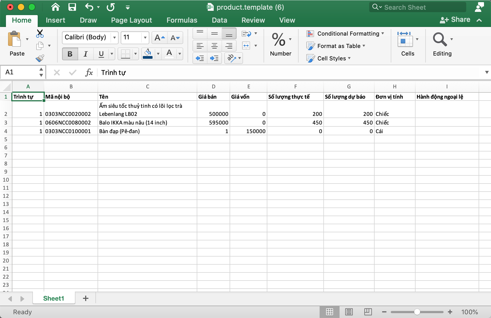Switch to the Review tab
491x318 pixels.
[253, 20]
